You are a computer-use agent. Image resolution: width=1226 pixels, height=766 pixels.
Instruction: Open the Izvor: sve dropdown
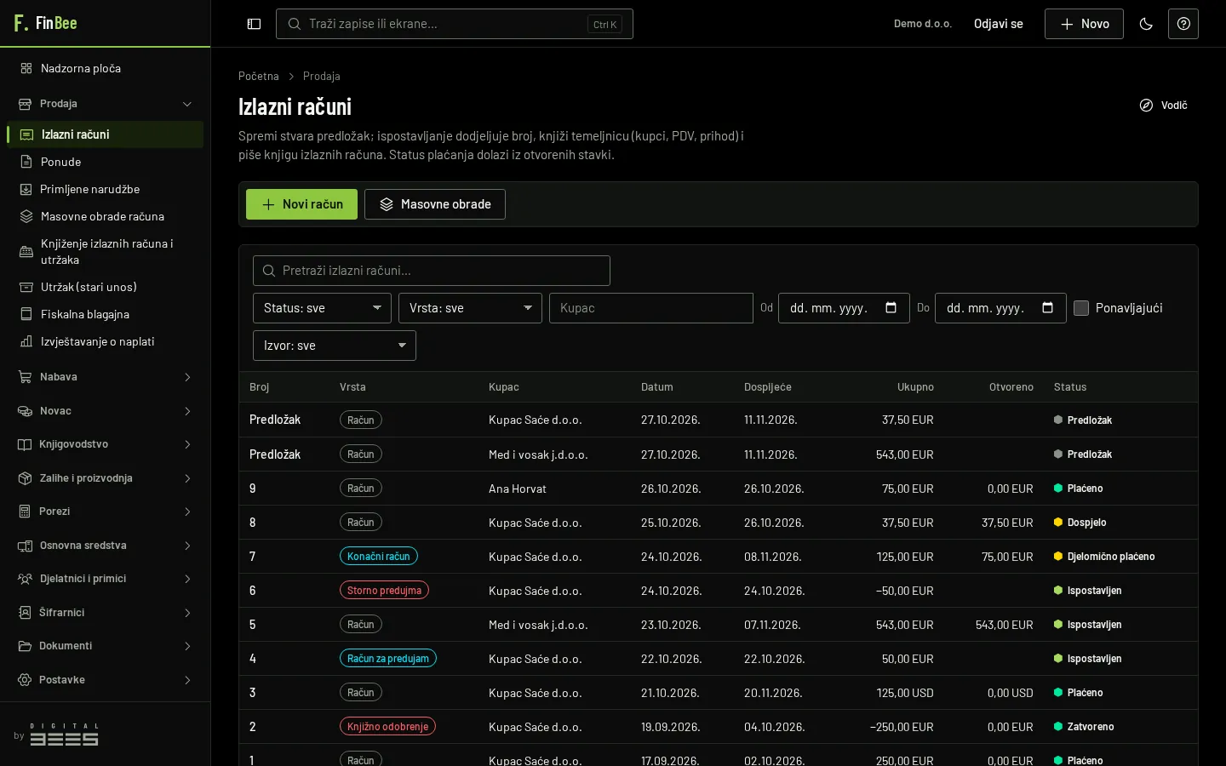tap(335, 346)
